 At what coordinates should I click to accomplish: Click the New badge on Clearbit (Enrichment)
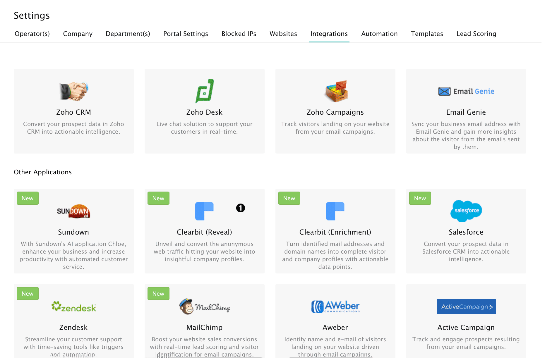(x=289, y=198)
